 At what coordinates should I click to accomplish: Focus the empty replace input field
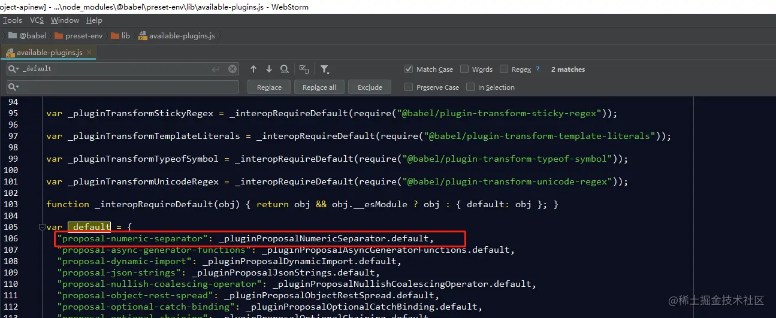tap(122, 87)
